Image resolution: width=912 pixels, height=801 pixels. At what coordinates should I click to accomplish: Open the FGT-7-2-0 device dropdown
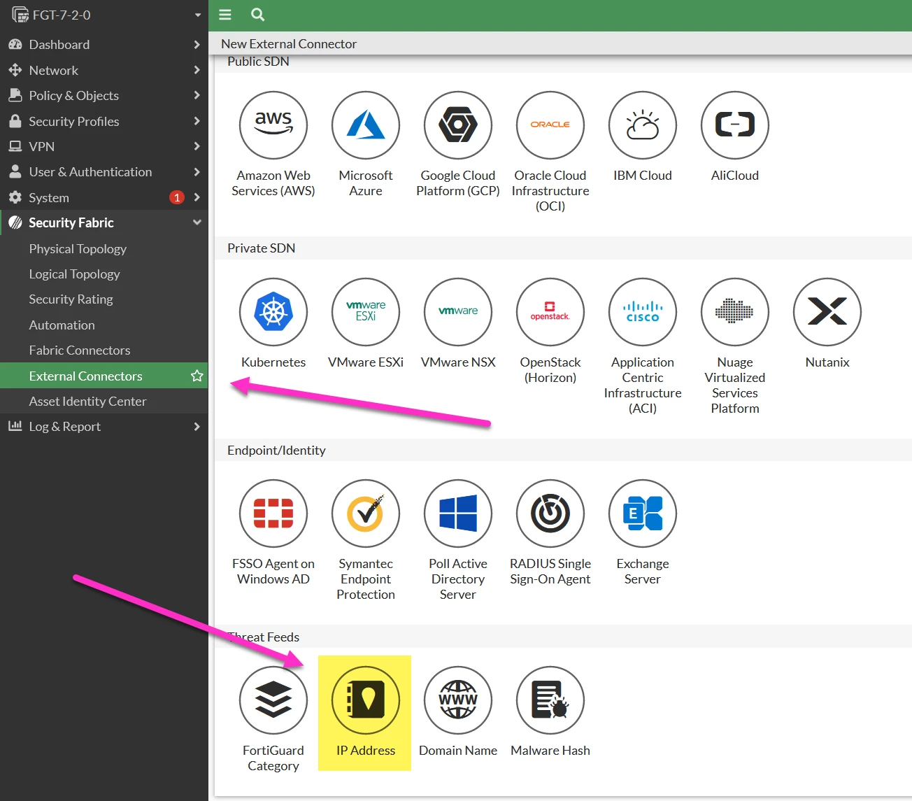[198, 15]
